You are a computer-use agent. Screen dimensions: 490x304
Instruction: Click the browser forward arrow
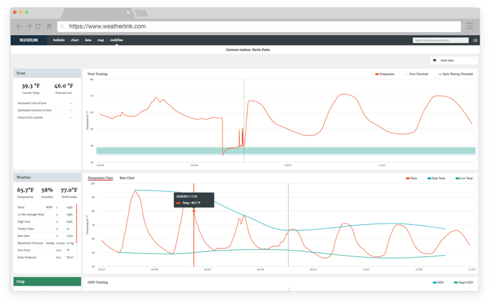[29, 26]
